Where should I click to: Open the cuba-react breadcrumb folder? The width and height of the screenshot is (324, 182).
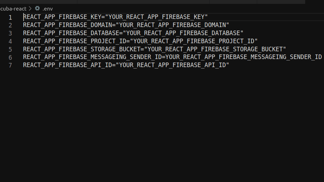coord(13,8)
